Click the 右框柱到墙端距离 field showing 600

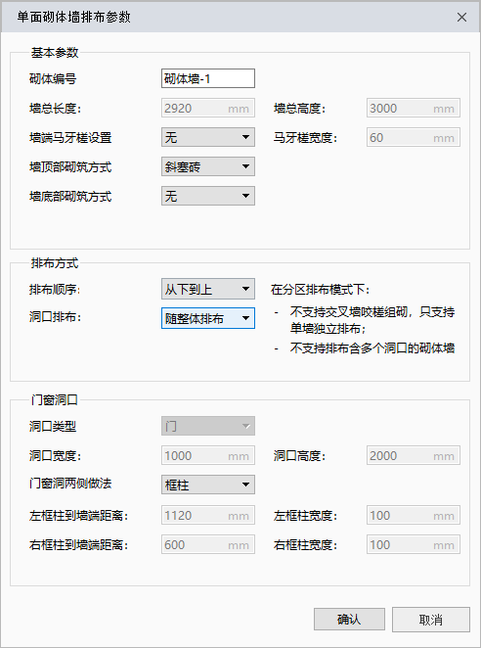pos(207,544)
